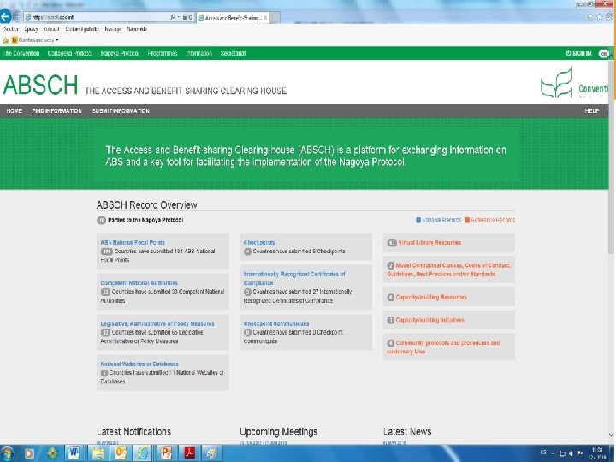616x462 pixels.
Task: Open the Checkpoints link
Action: [259, 243]
